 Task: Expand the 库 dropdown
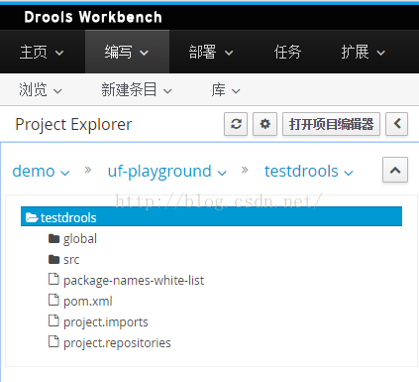click(x=226, y=90)
